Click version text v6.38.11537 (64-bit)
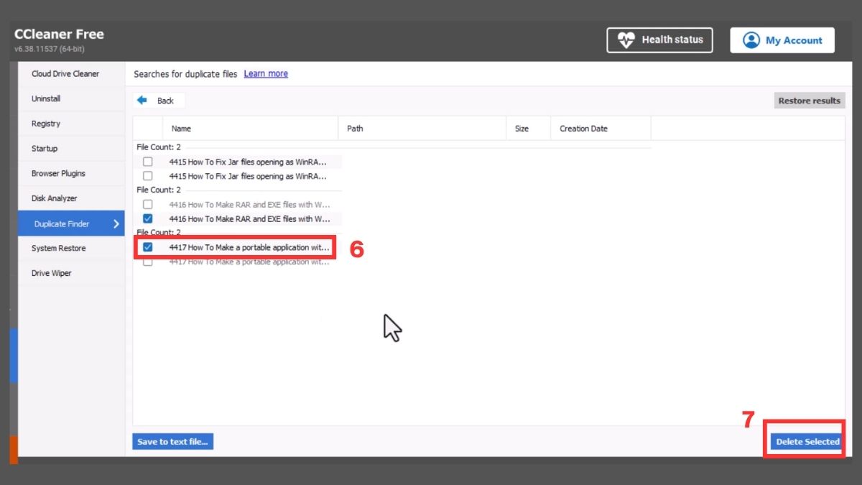The image size is (862, 485). click(50, 50)
